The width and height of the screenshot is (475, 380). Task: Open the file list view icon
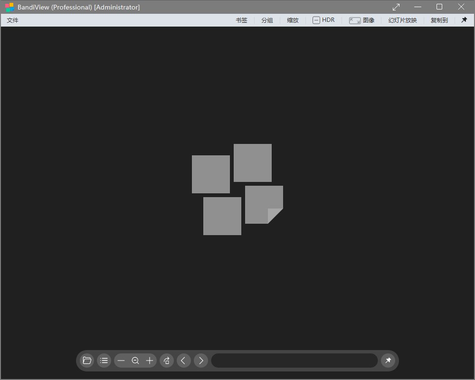[104, 361]
